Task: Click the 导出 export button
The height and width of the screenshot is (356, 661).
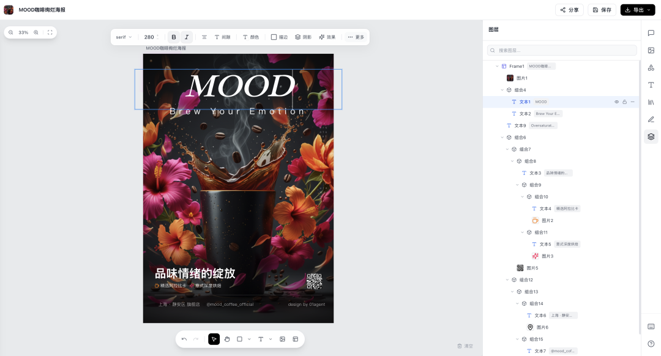Action: pos(637,10)
